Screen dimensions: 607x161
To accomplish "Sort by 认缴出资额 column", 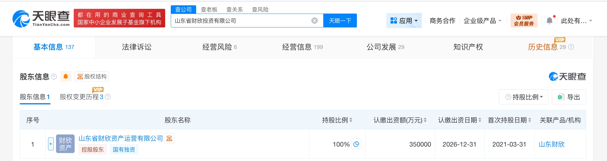I will point(425,120).
